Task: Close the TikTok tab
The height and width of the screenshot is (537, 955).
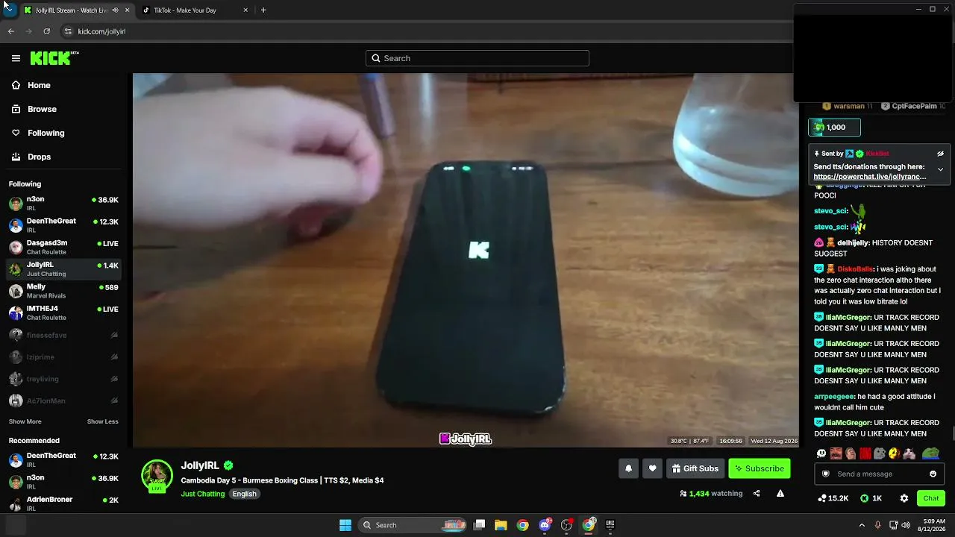Action: (x=245, y=10)
